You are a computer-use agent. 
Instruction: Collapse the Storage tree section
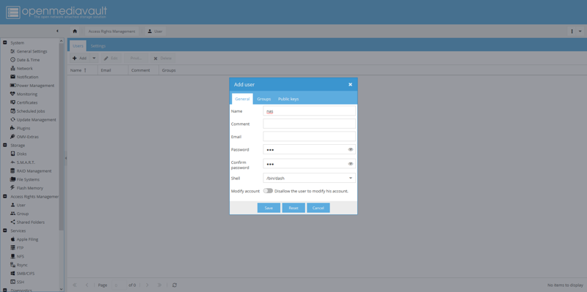coord(5,145)
